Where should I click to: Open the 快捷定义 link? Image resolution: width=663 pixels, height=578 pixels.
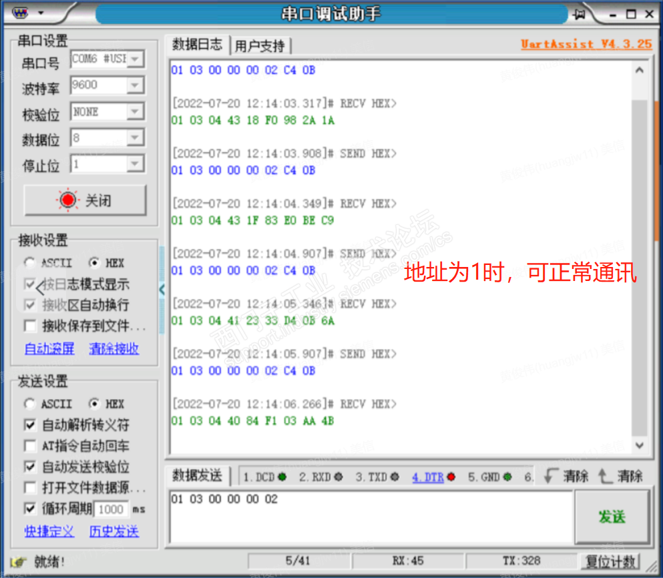coord(49,531)
